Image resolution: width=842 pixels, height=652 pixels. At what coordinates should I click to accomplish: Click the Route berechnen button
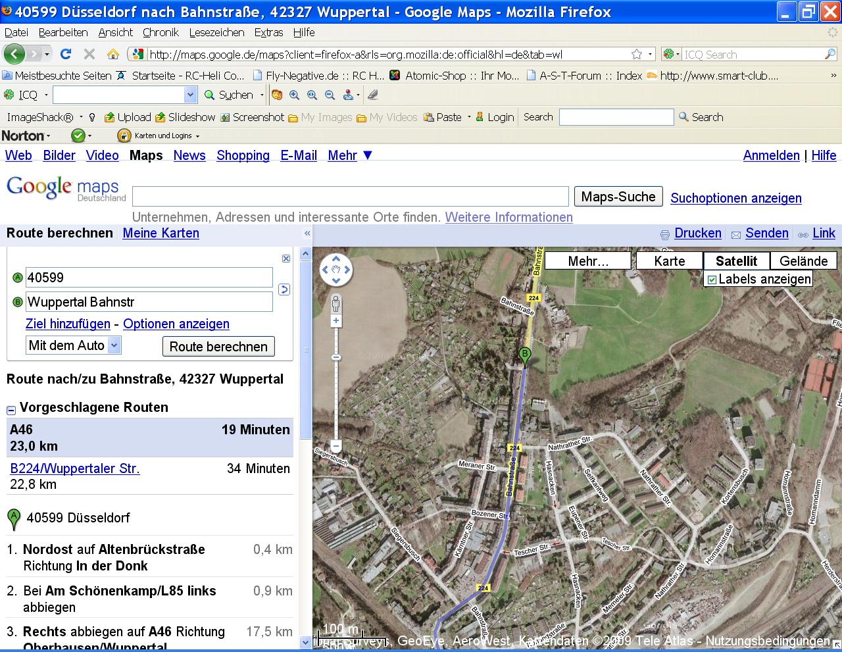(218, 347)
